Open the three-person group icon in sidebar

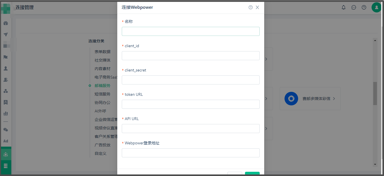tap(6, 91)
